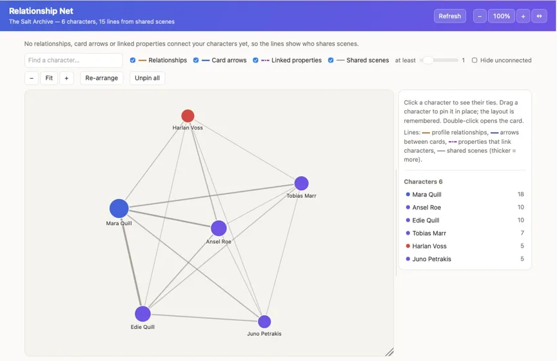Image resolution: width=557 pixels, height=361 pixels.
Task: Toggle the Relationships checkbox
Action: 133,60
